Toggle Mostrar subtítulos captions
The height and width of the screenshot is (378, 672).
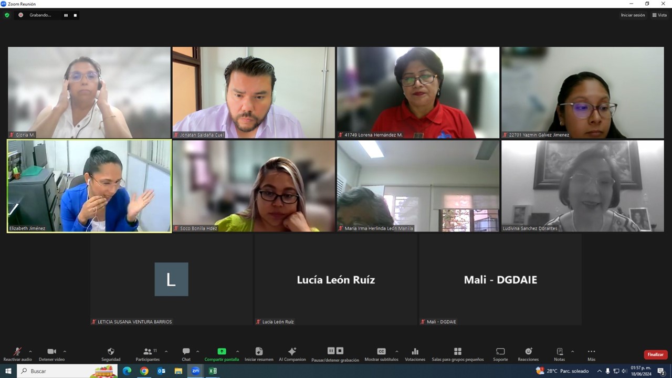[381, 352]
